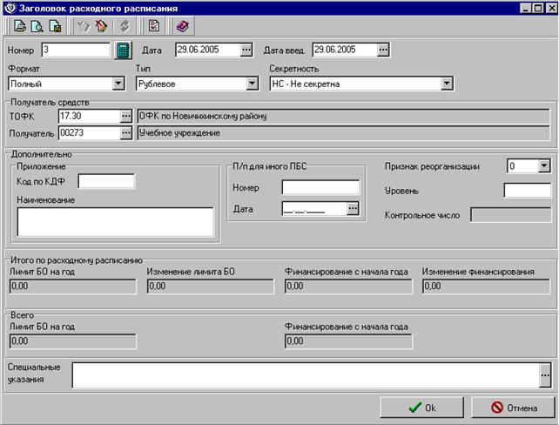Confirm with the Ok button
559x425 pixels.
[x=421, y=408]
